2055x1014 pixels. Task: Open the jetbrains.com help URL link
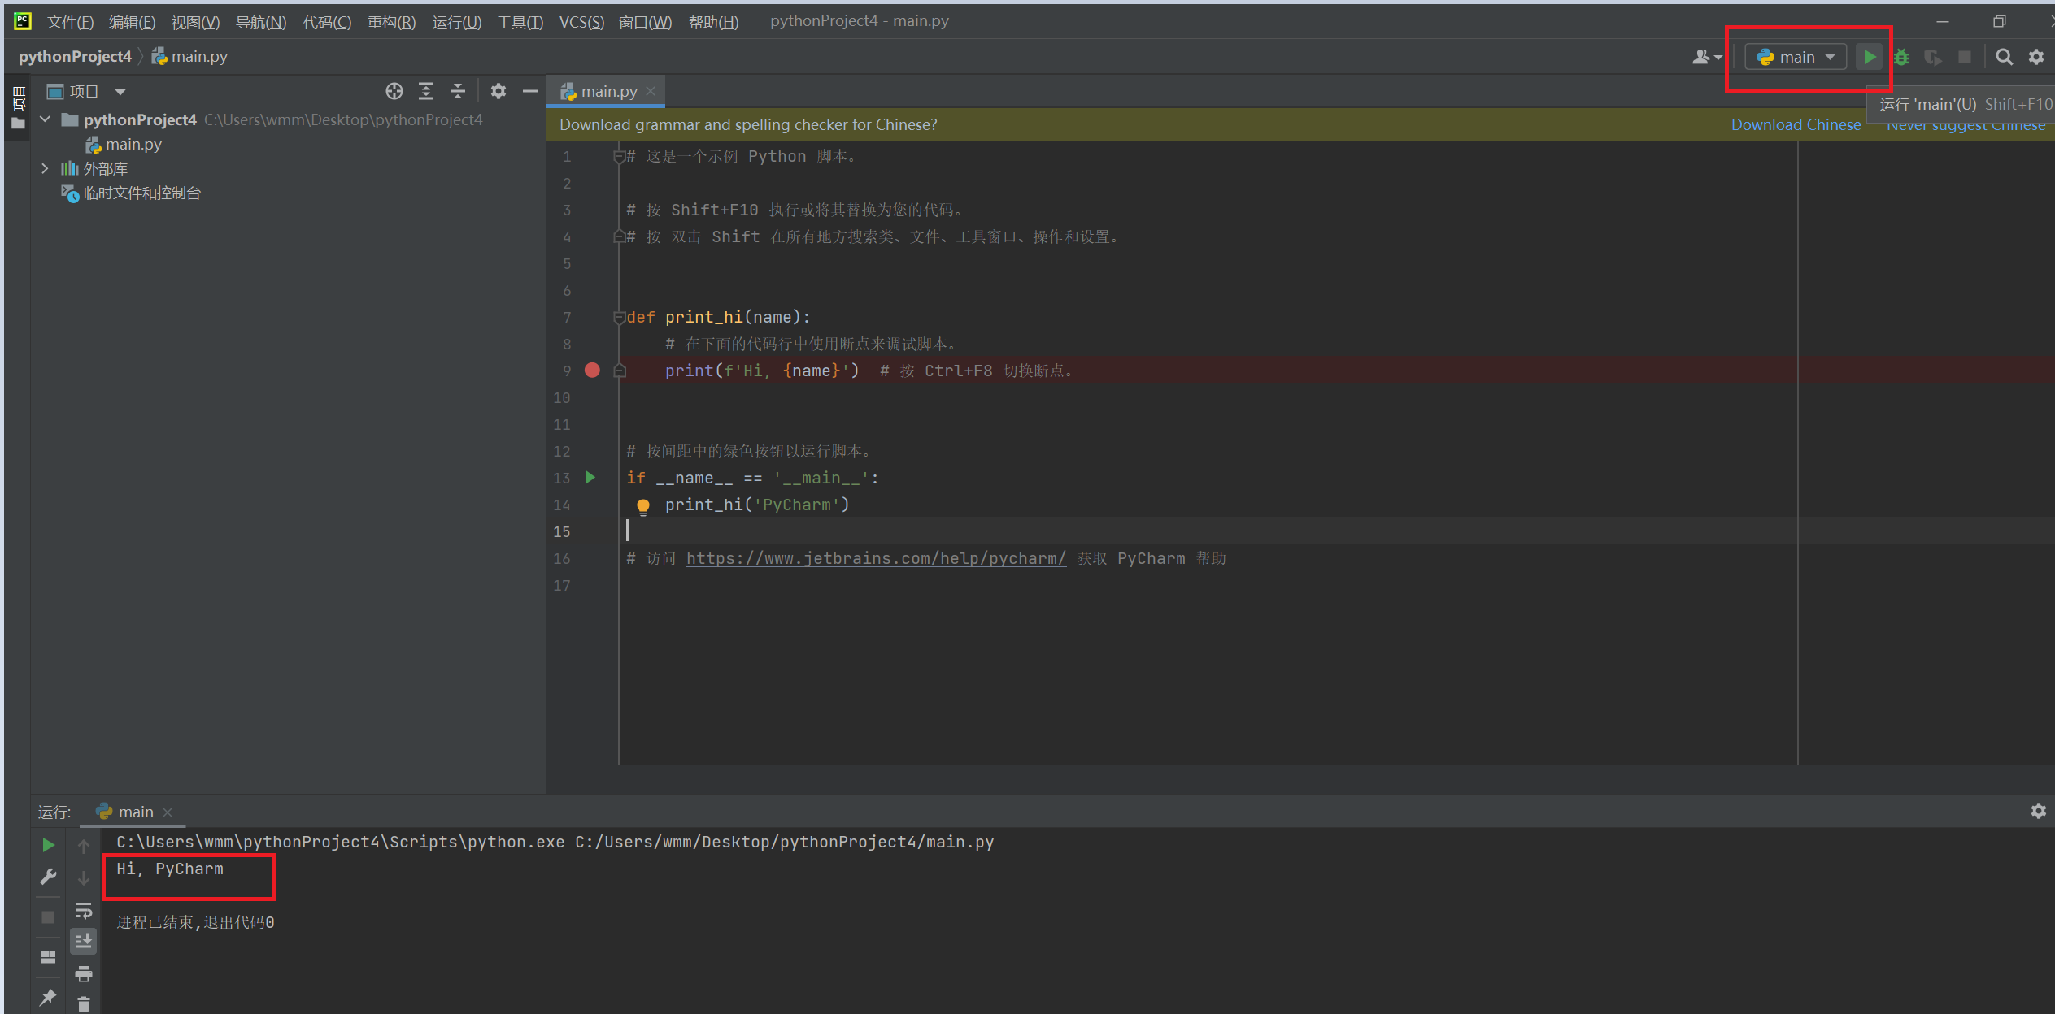[876, 558]
